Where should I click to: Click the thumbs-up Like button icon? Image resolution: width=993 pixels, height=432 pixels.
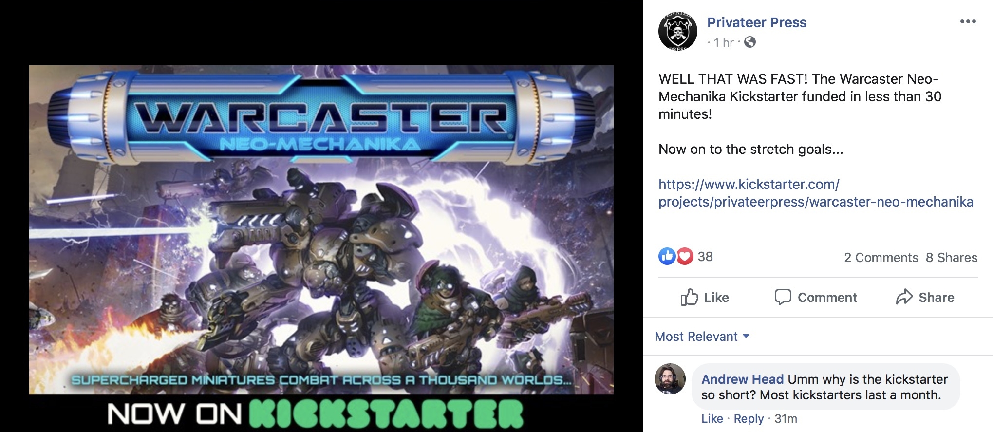coord(689,297)
